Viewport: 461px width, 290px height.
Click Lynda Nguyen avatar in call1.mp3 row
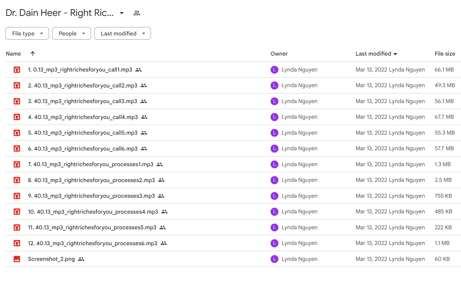(x=274, y=70)
